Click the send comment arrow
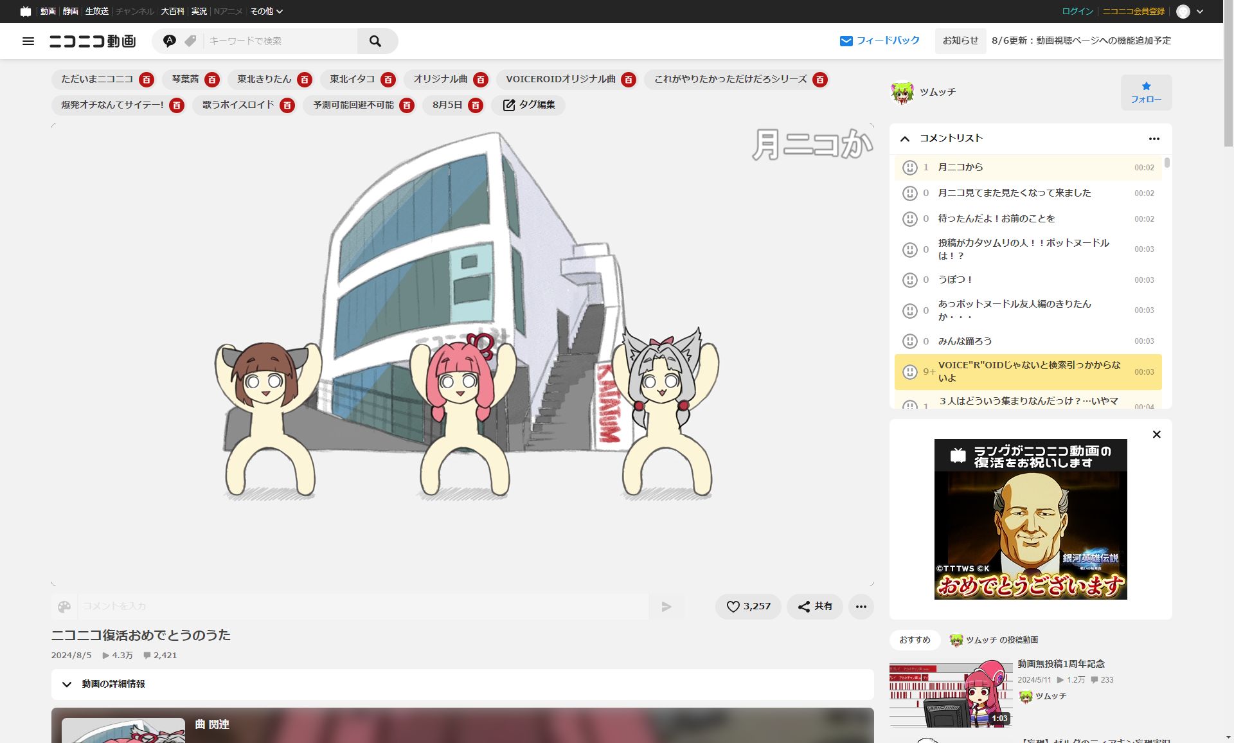The height and width of the screenshot is (743, 1234). 666,607
